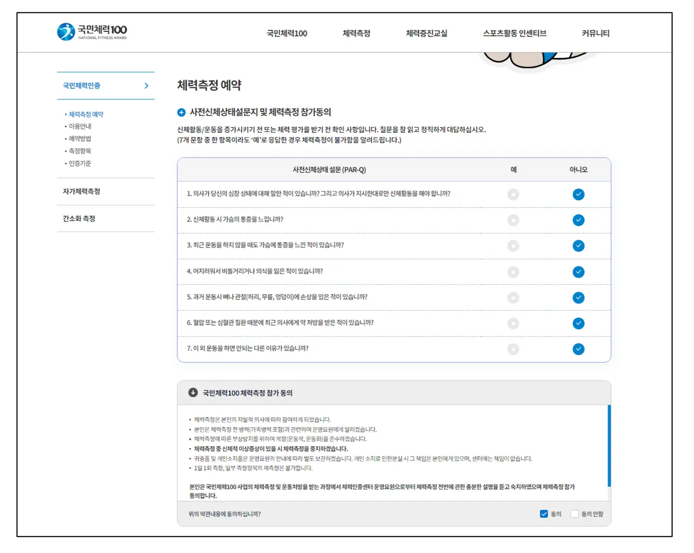Open 측정항목 sidebar link

pos(80,151)
